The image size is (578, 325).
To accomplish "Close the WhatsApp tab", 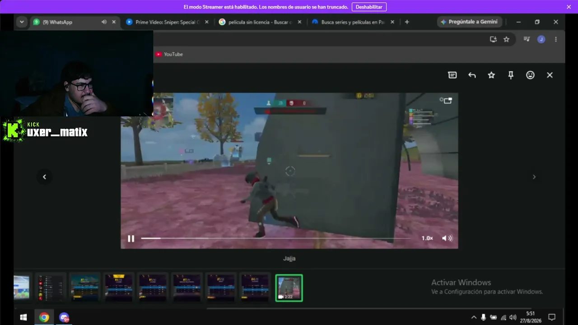I will [x=114, y=22].
